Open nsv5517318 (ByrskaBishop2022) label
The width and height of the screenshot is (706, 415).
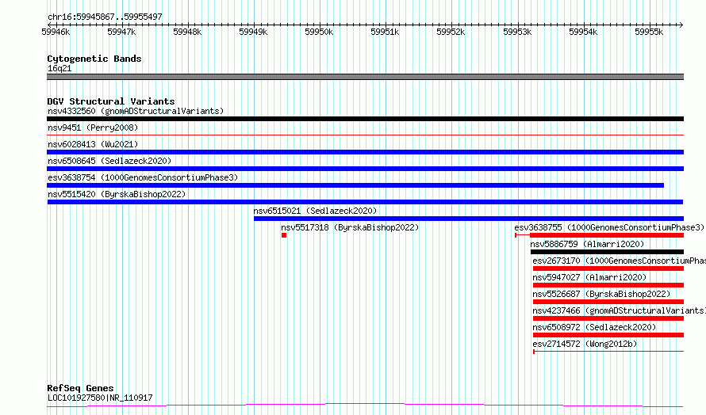pos(350,227)
